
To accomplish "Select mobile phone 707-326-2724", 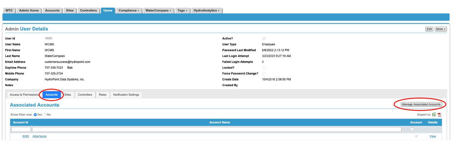I will [54, 73].
